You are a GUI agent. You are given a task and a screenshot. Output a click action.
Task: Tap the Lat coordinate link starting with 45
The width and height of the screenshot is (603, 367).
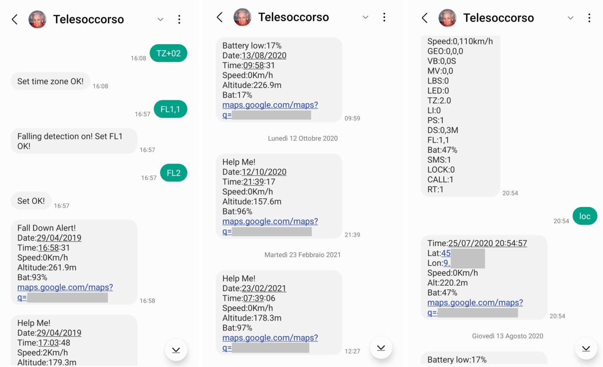point(446,253)
